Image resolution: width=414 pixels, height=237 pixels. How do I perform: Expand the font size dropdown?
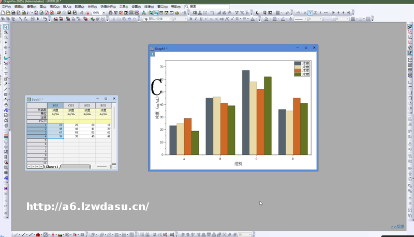[186, 19]
